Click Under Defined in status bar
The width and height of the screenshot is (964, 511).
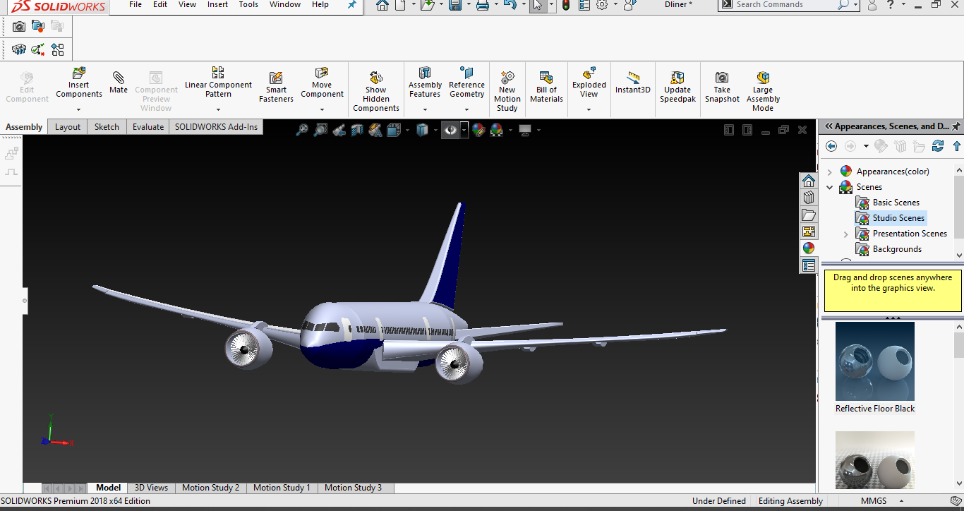click(719, 501)
